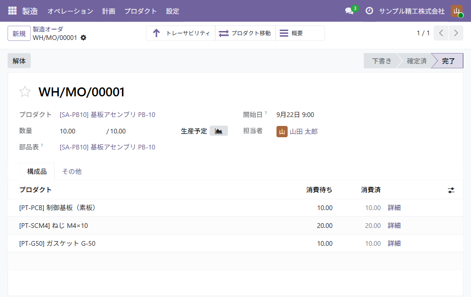Click the 開始日 value 9月22日 9:00

(295, 115)
